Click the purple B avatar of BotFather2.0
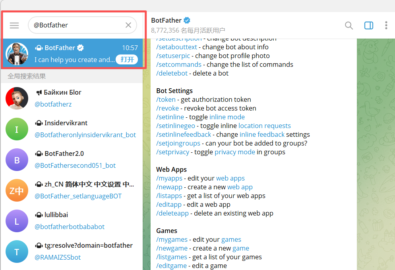 17,159
